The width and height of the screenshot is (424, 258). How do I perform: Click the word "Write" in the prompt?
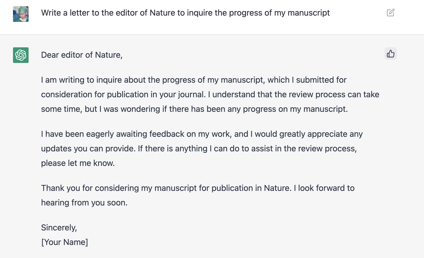pos(51,13)
